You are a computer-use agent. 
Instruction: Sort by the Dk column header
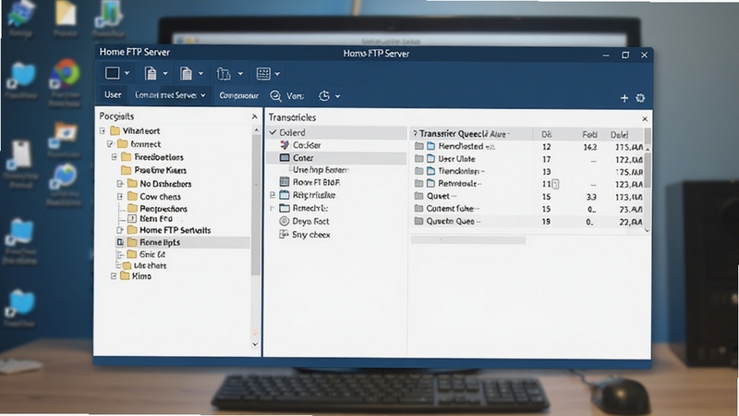(546, 134)
